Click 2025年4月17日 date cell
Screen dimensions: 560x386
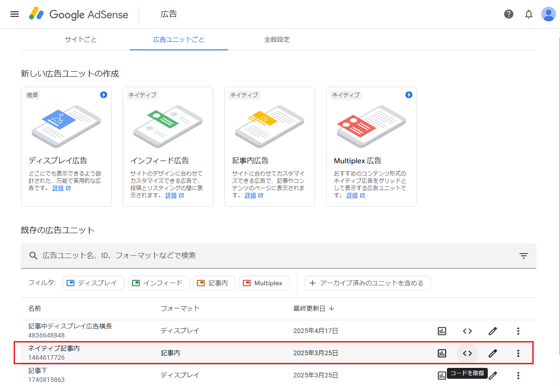(316, 331)
